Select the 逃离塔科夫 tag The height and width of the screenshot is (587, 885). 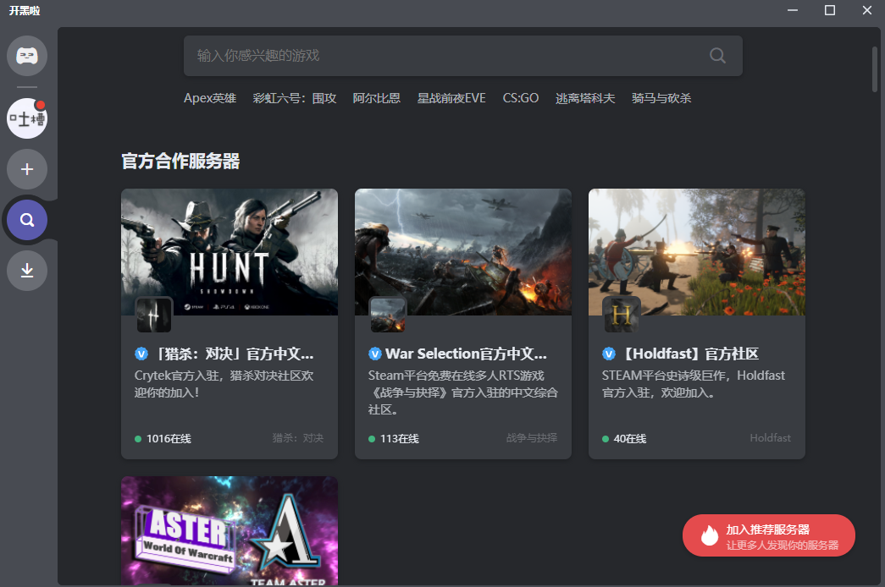click(x=584, y=98)
